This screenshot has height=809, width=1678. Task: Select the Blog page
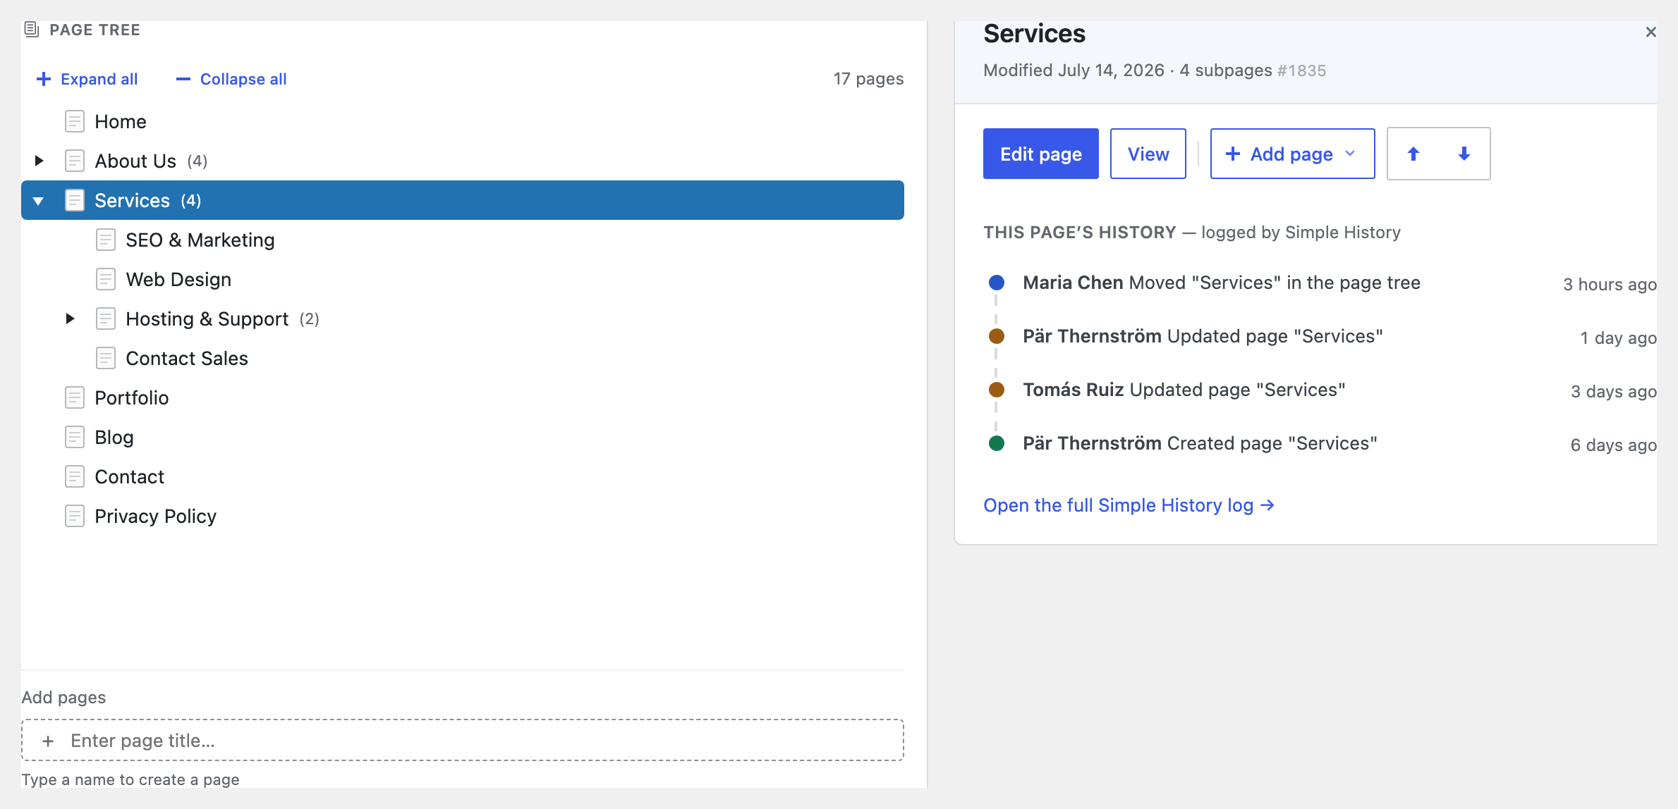click(x=462, y=437)
